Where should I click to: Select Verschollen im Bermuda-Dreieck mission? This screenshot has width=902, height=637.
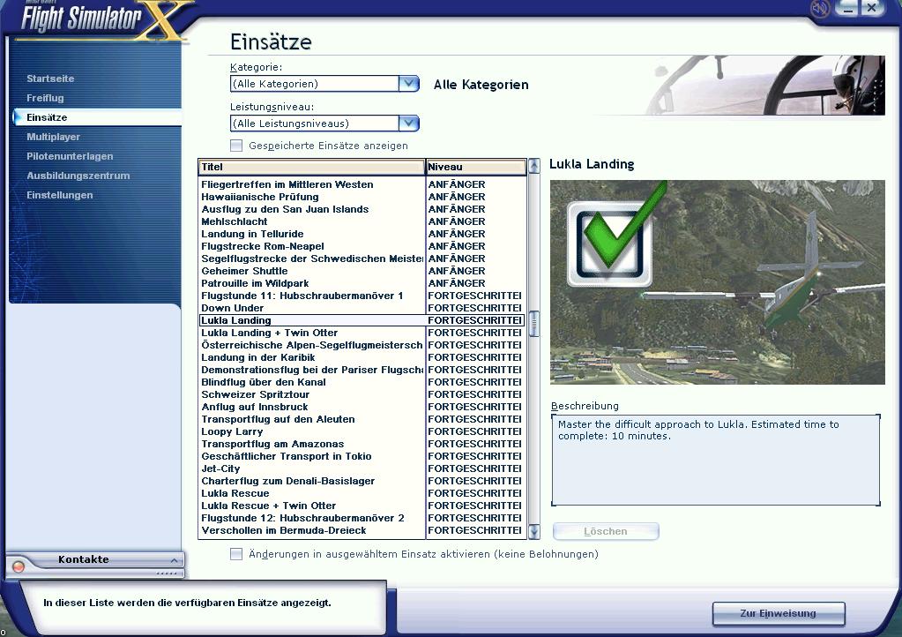click(x=362, y=530)
